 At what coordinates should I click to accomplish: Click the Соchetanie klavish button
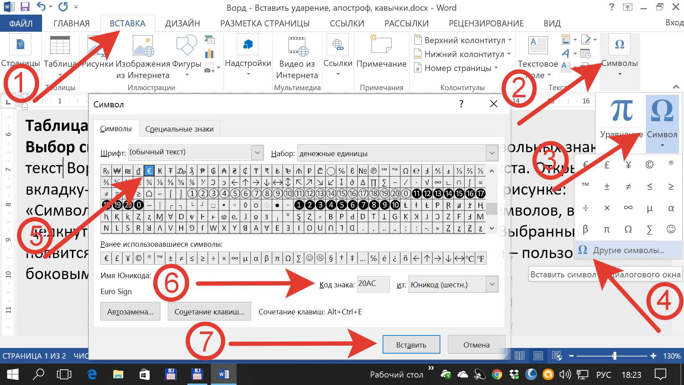tap(208, 311)
